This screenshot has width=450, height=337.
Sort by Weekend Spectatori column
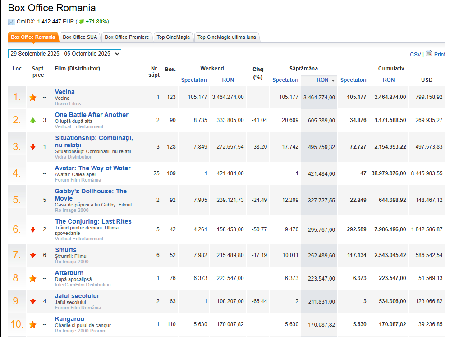coord(194,80)
